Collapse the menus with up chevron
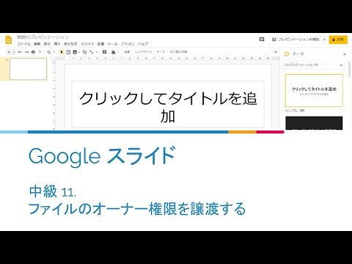Screen dimensions: 352x264 pyautogui.click(x=276, y=52)
